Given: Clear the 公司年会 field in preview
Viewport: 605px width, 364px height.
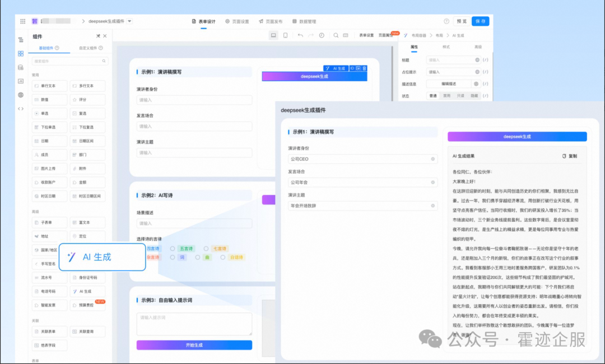Looking at the screenshot, I should [433, 183].
